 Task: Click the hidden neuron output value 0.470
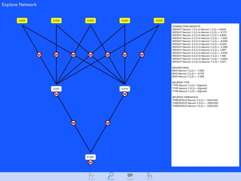(125, 89)
